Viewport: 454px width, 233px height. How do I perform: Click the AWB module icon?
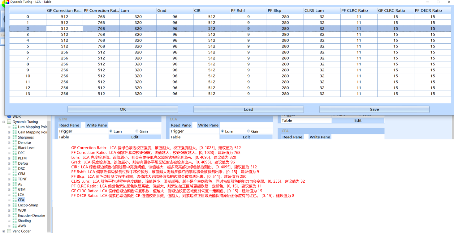click(15, 226)
